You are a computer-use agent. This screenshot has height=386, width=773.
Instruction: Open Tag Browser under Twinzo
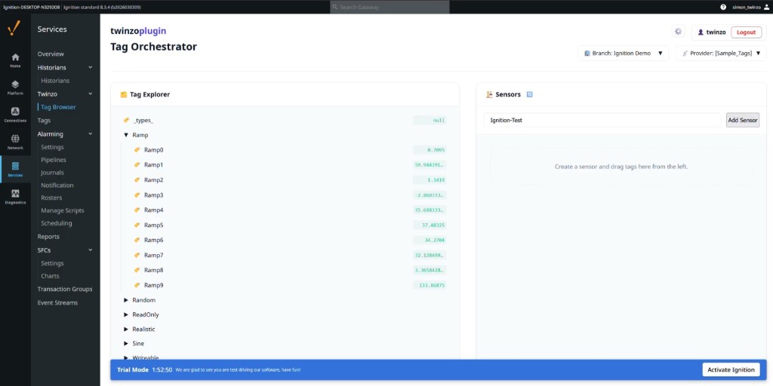pyautogui.click(x=58, y=107)
